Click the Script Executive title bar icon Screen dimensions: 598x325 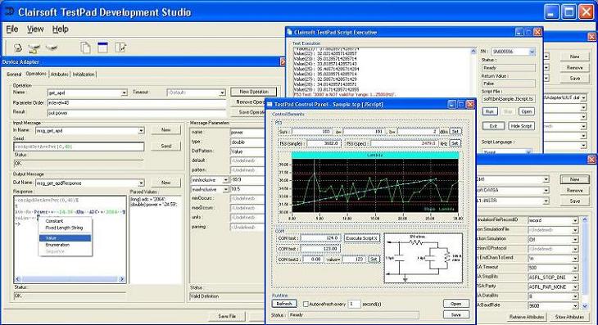(x=290, y=32)
